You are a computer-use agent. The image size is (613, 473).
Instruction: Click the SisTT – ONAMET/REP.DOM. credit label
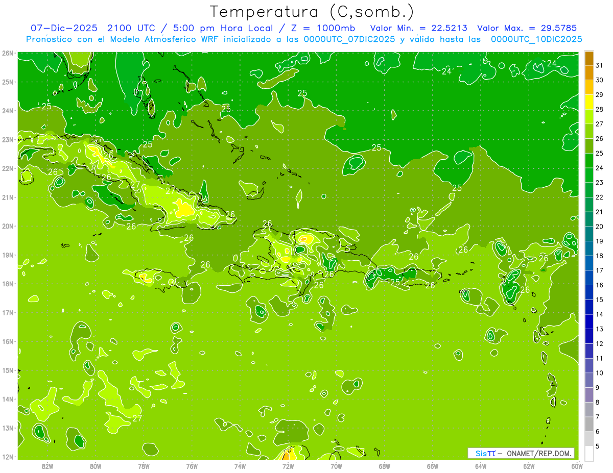pos(521,453)
